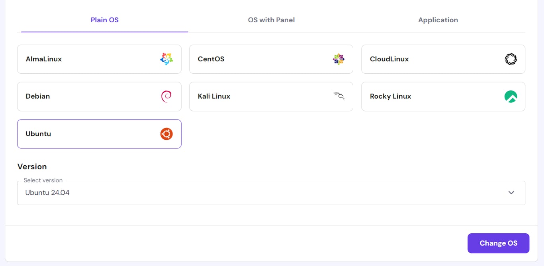Switch to the Application tab
Image resolution: width=544 pixels, height=266 pixels.
[x=438, y=20]
